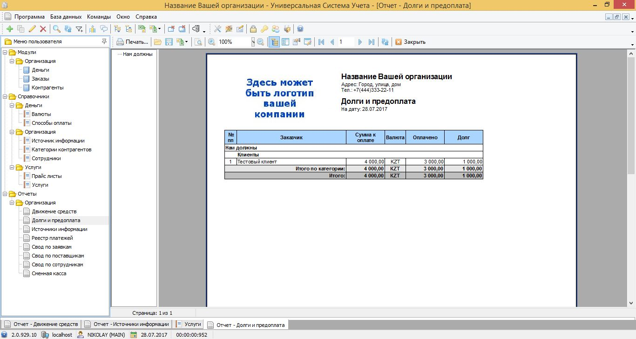The width and height of the screenshot is (636, 339).
Task: Click the Печать... button
Action: pos(132,42)
